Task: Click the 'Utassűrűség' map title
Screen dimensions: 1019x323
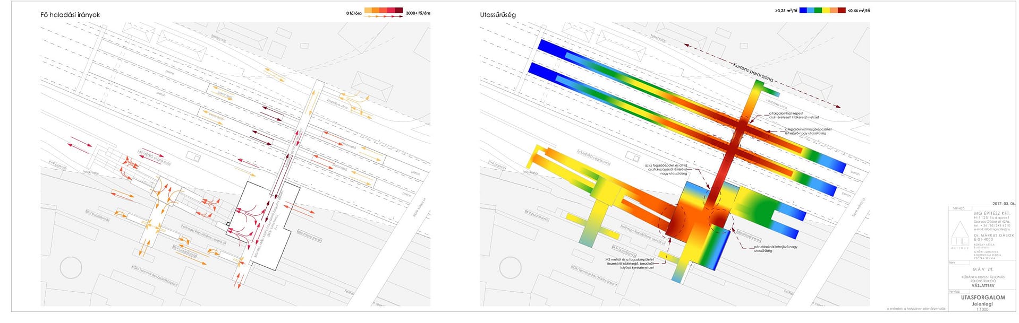Action: 498,15
